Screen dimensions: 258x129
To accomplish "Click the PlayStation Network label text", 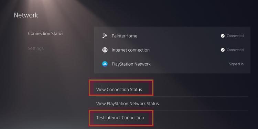I will pos(131,64).
